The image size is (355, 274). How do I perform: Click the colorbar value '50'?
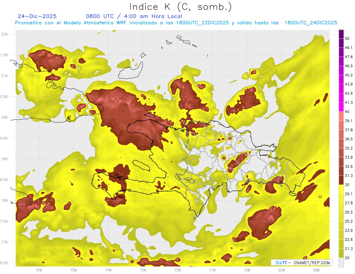coord(347,39)
